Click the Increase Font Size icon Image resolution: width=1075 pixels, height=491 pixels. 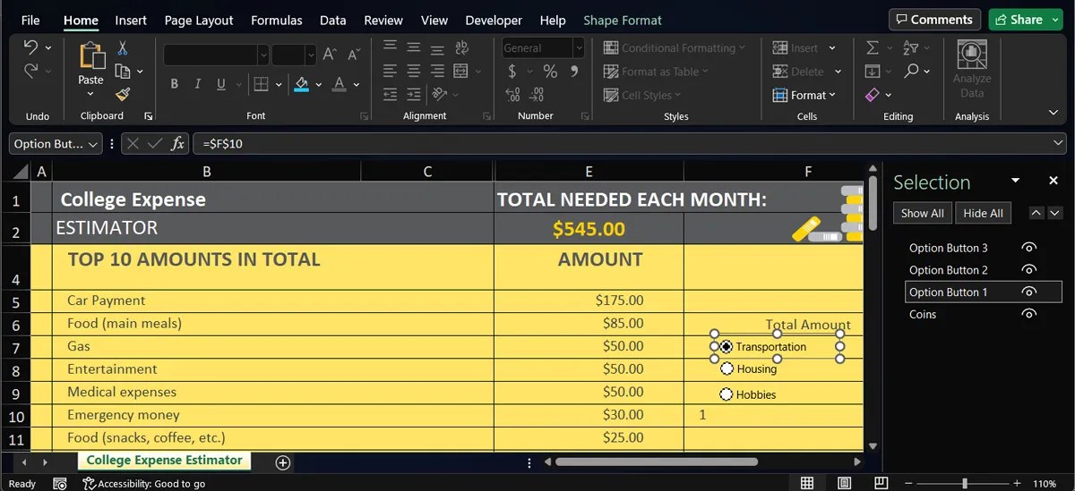(x=330, y=54)
